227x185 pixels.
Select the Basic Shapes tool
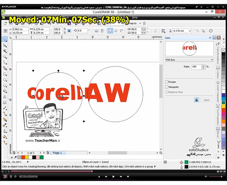(5, 91)
